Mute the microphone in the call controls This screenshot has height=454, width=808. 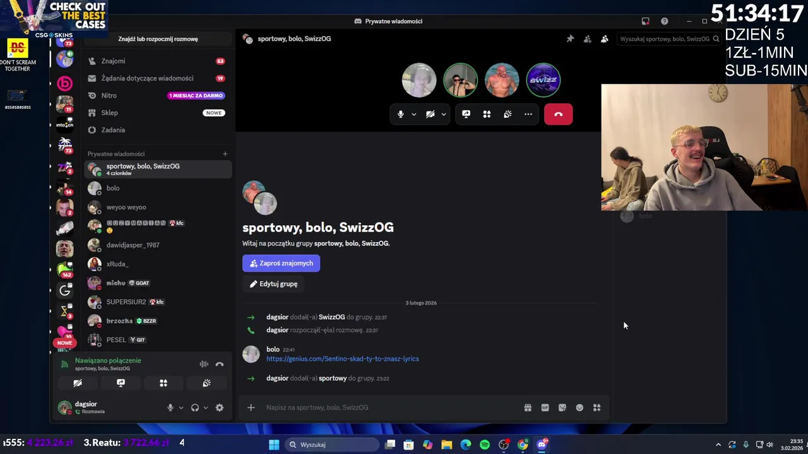coord(400,114)
